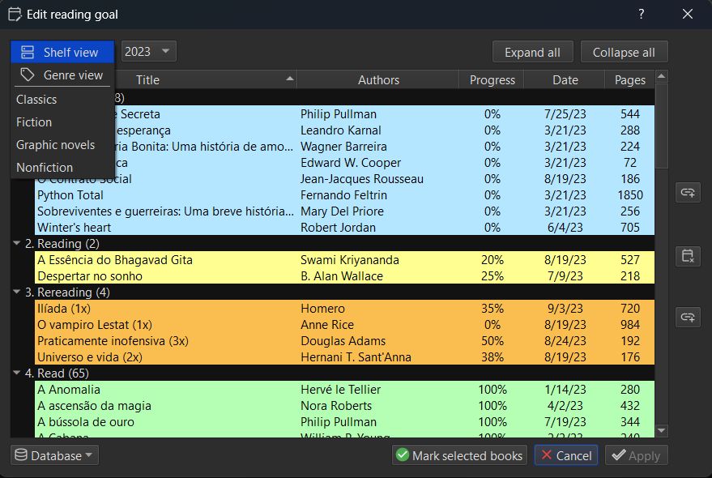Click the 35% progress cell
The width and height of the screenshot is (712, 478).
(x=492, y=309)
